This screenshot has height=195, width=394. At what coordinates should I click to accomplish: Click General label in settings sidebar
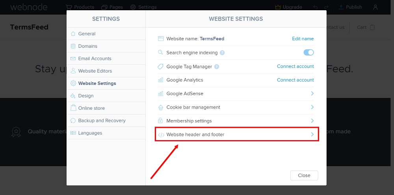click(87, 34)
